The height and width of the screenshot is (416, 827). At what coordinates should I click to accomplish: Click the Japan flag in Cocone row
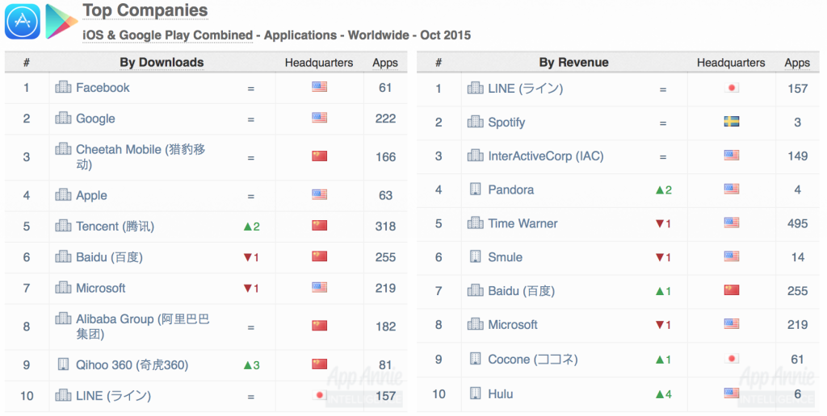coord(731,359)
